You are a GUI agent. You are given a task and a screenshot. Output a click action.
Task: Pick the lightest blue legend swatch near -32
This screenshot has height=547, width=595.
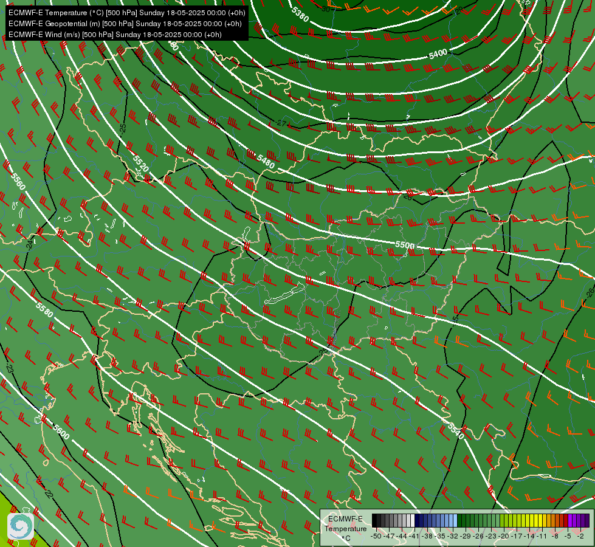pyautogui.click(x=455, y=520)
